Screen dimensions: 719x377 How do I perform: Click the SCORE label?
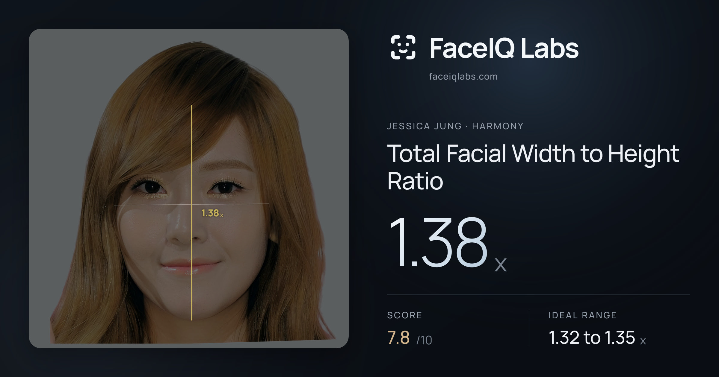404,315
